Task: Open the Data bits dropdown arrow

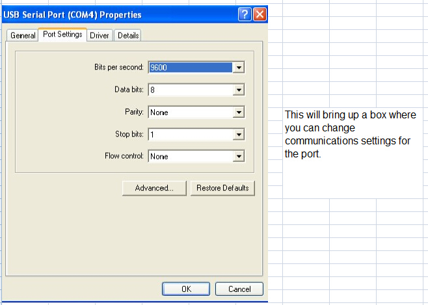Action: click(239, 90)
